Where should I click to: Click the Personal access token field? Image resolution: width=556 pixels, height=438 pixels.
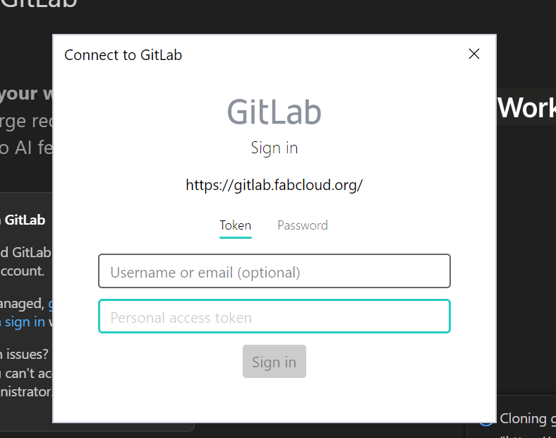(274, 316)
